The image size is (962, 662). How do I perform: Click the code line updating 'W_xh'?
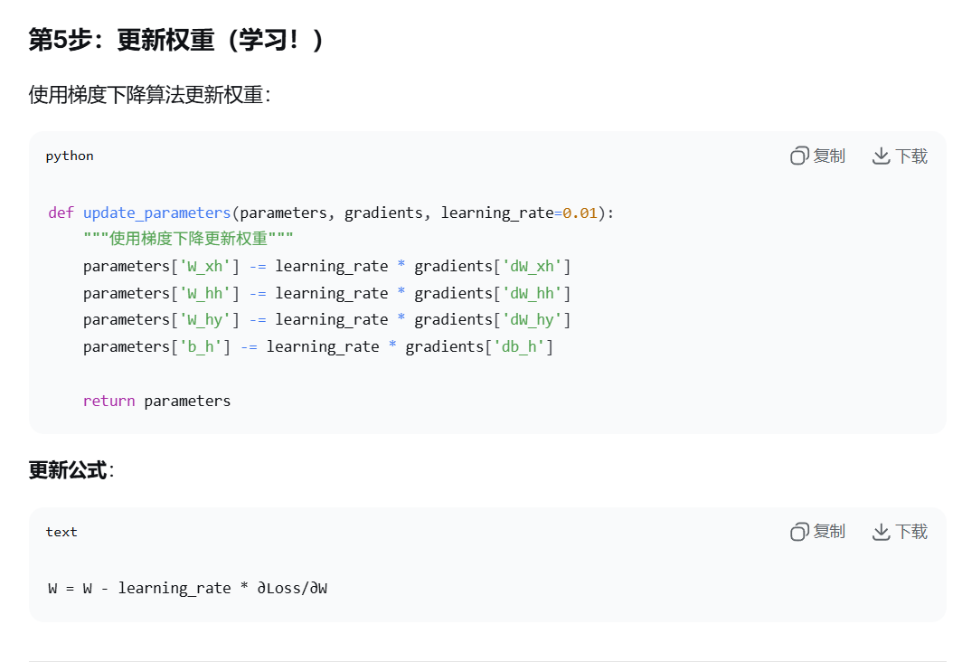[x=327, y=266]
